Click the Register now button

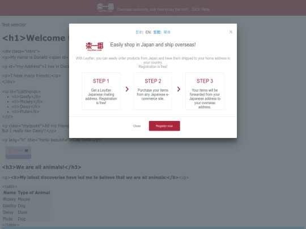(x=164, y=126)
